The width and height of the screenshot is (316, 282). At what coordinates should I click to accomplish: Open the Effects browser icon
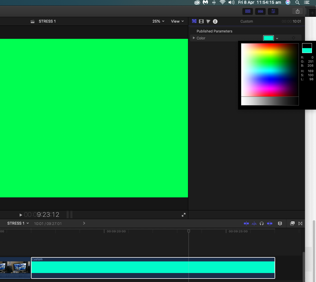click(292, 223)
